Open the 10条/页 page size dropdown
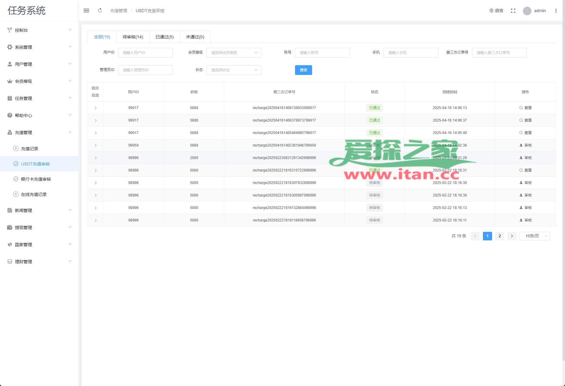565x386 pixels. 534,236
